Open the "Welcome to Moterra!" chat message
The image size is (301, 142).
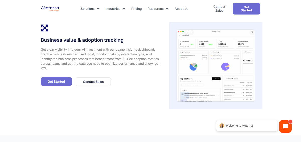247,126
